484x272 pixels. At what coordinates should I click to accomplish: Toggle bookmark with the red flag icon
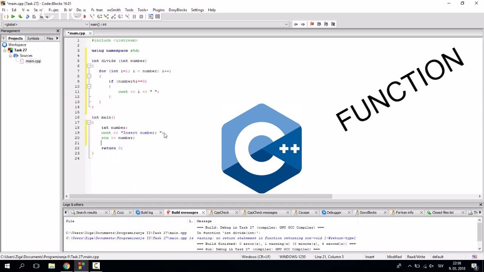[312, 24]
